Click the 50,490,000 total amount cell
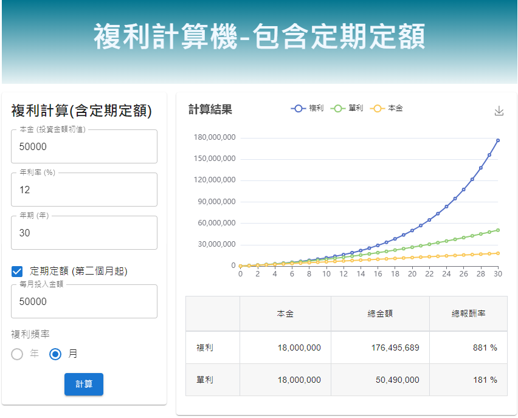 380,380
